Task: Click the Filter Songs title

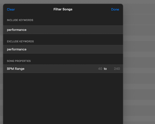Action: pyautogui.click(x=63, y=9)
